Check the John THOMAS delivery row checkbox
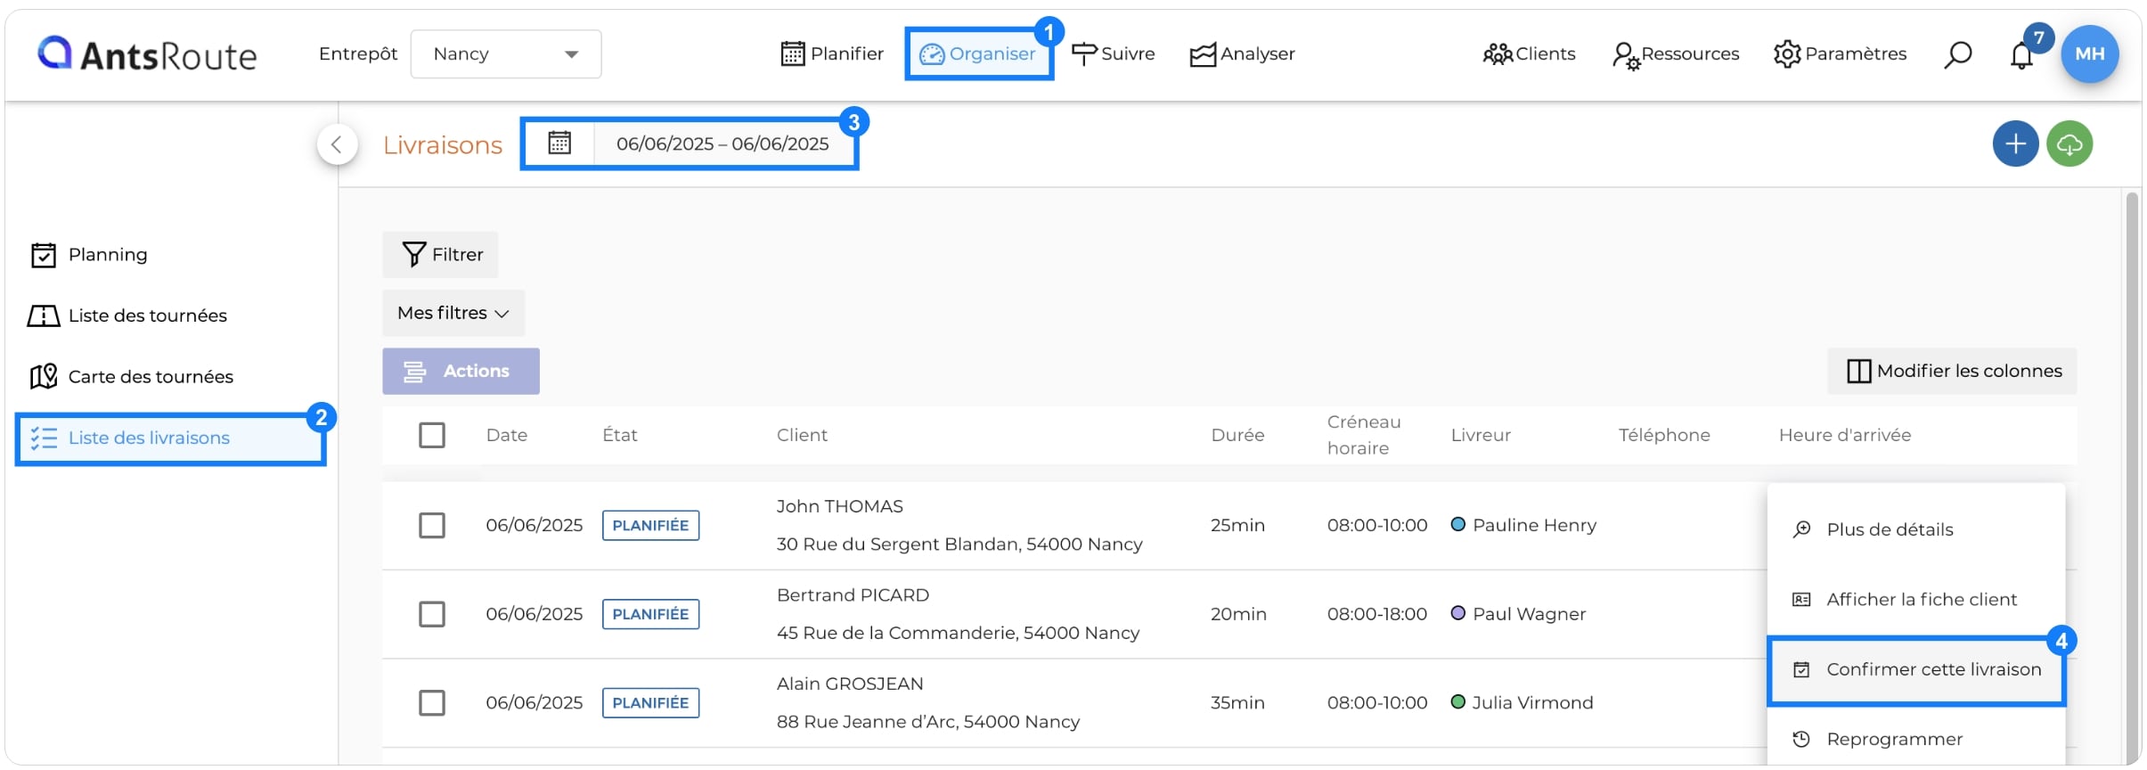Image resolution: width=2147 pixels, height=770 pixels. tap(432, 525)
